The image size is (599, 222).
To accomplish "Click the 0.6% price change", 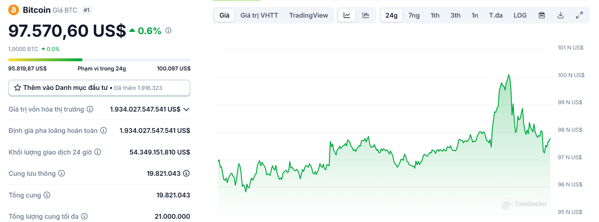I will [x=145, y=31].
